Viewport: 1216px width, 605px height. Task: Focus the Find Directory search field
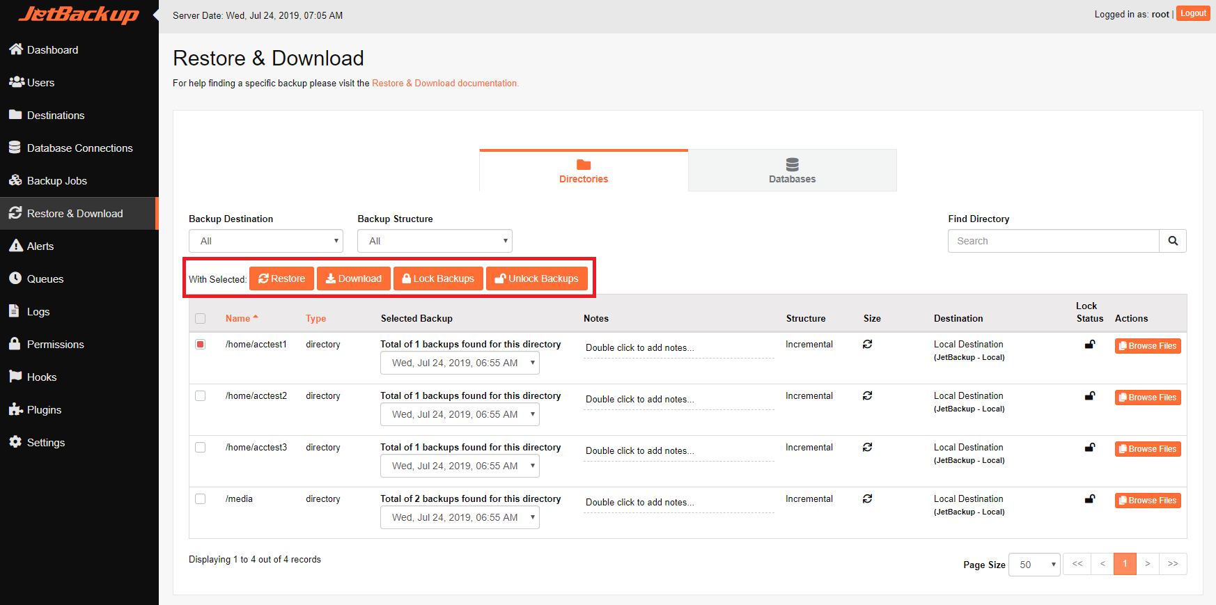coord(1053,241)
